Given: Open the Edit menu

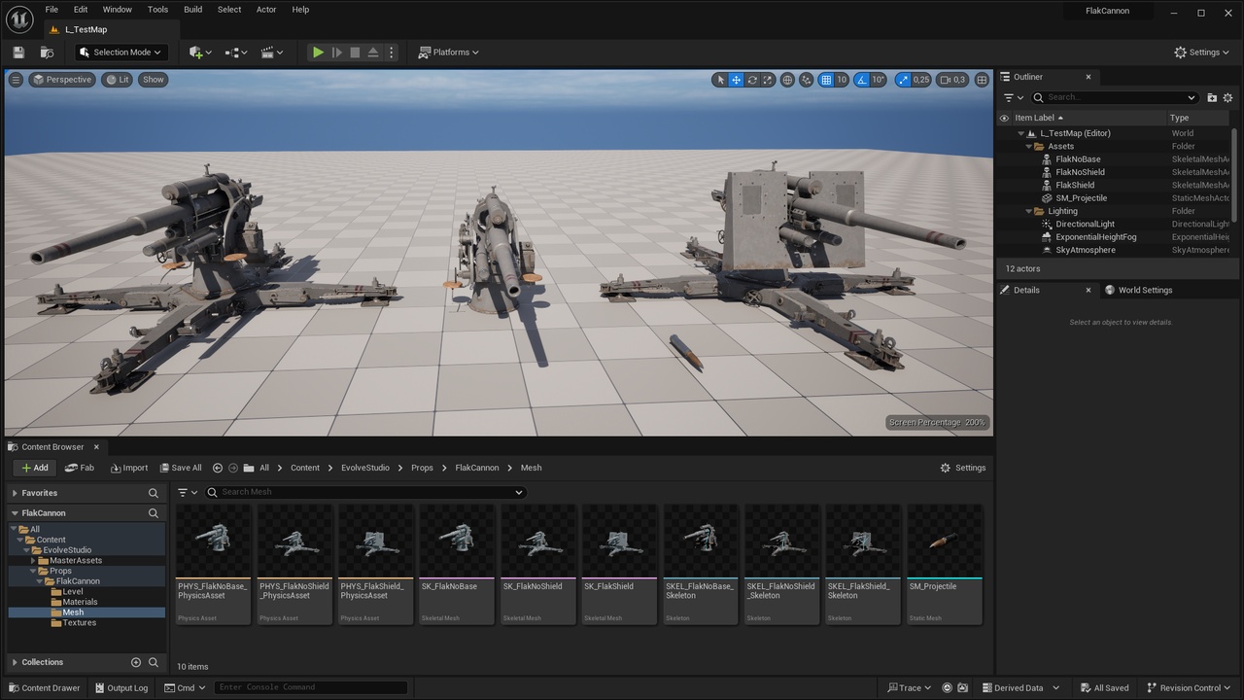Looking at the screenshot, I should point(81,10).
